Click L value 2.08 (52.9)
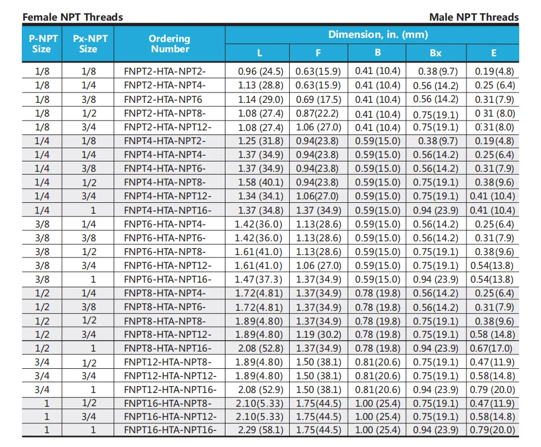541x447 pixels. pyautogui.click(x=260, y=390)
